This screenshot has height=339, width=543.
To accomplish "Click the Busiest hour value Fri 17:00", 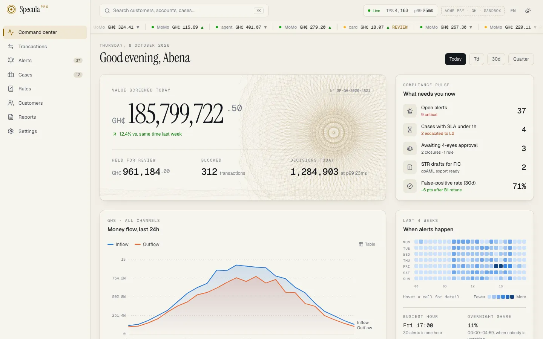I will [418, 325].
